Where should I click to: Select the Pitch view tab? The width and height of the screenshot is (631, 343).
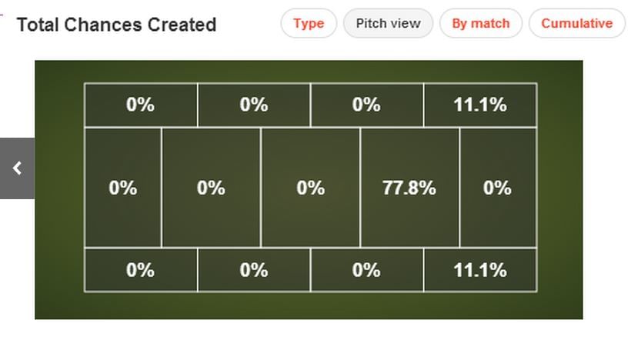388,23
